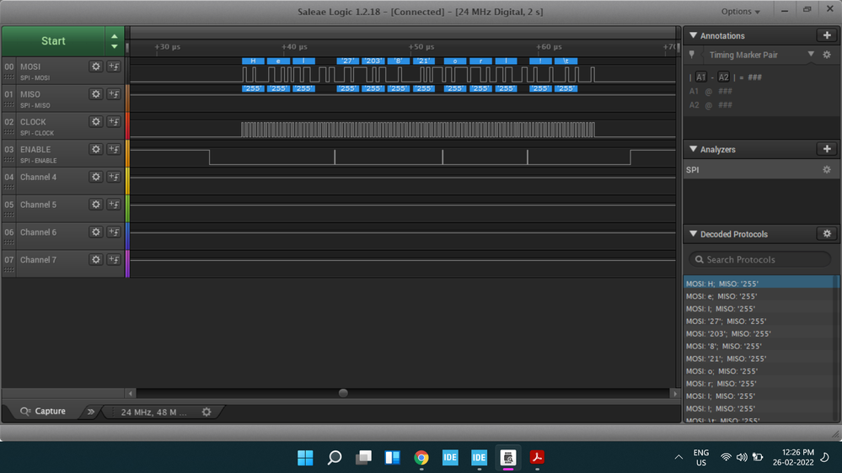
Task: Set trigger edge for Channel 4
Action: pyautogui.click(x=114, y=177)
